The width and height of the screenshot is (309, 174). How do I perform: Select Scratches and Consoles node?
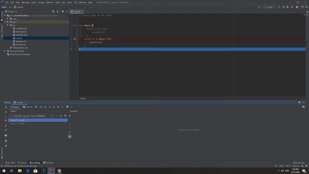18,54
